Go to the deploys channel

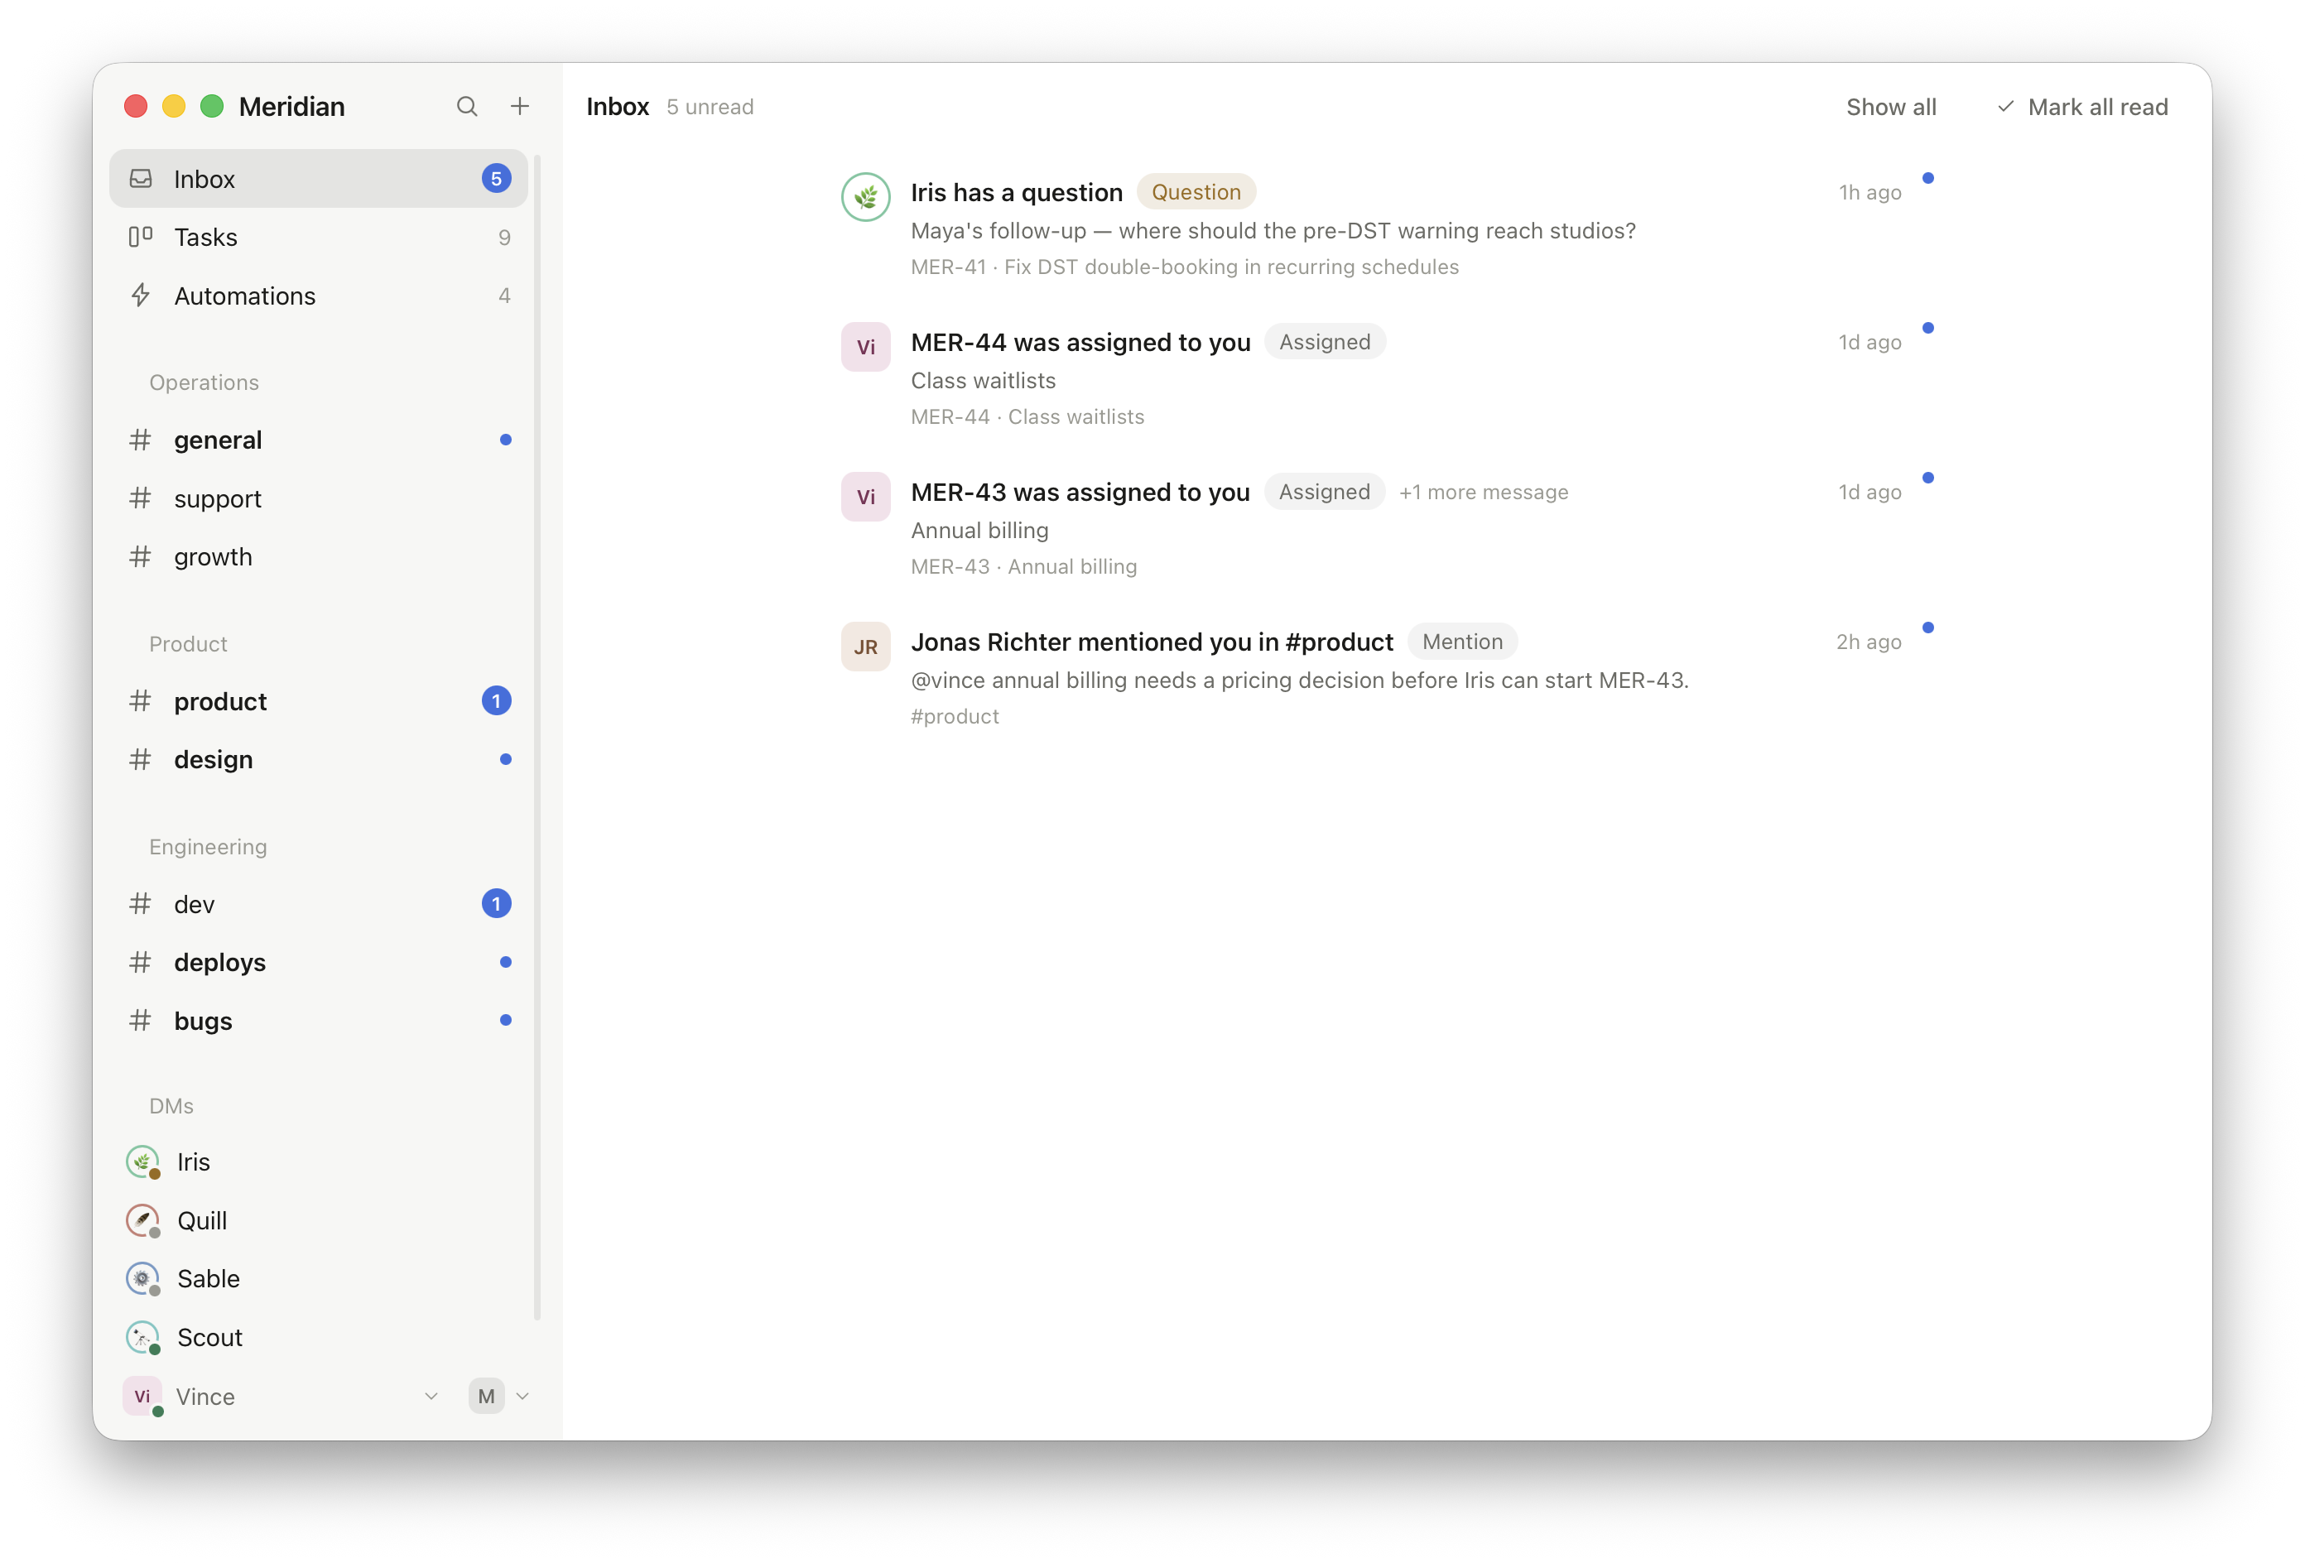coord(319,962)
